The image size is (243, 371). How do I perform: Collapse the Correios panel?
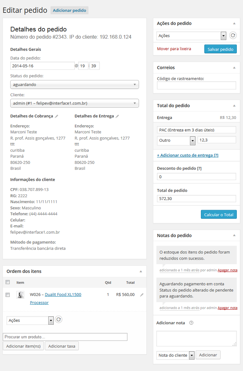point(234,67)
